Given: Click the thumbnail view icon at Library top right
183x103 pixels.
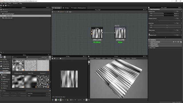Looking at the screenshot, I should coord(50,57).
